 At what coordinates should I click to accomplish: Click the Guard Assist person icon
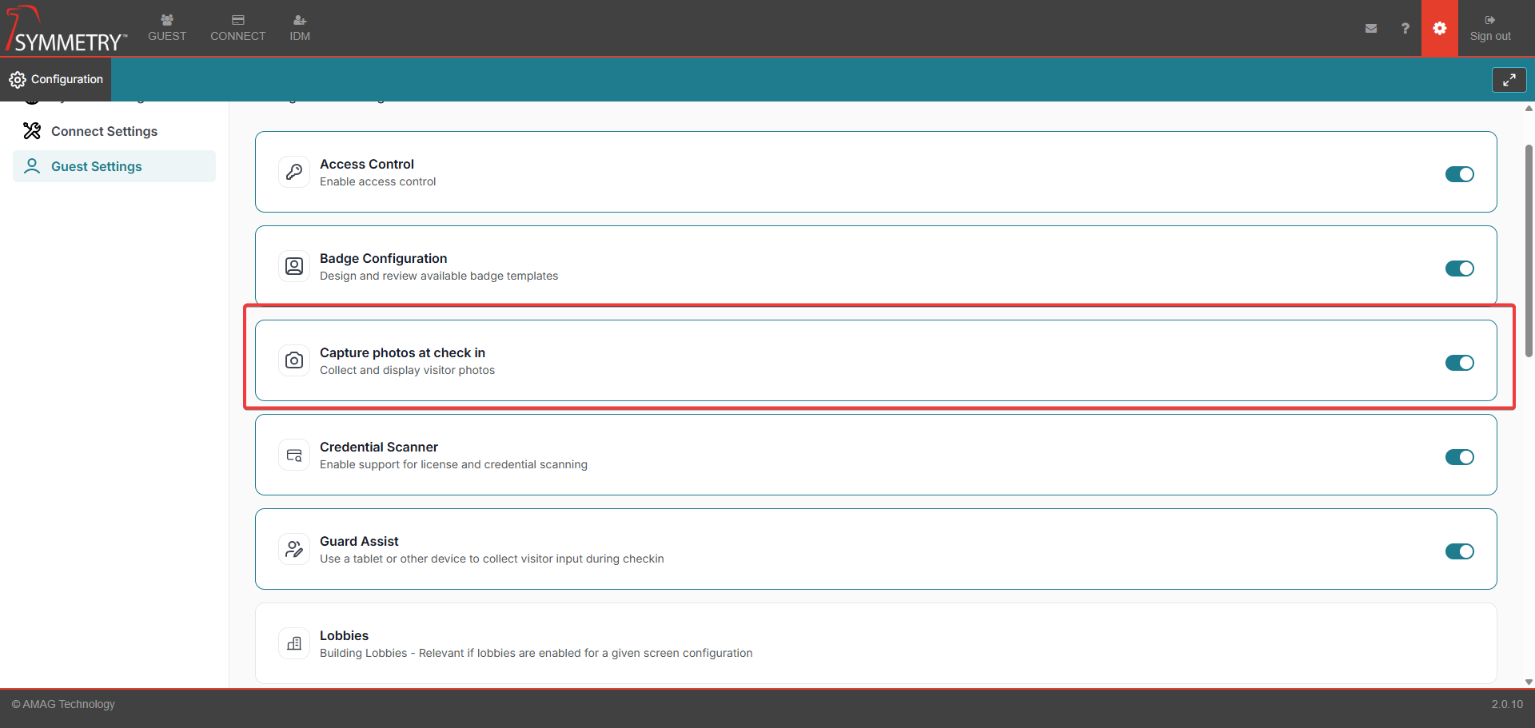click(x=294, y=549)
